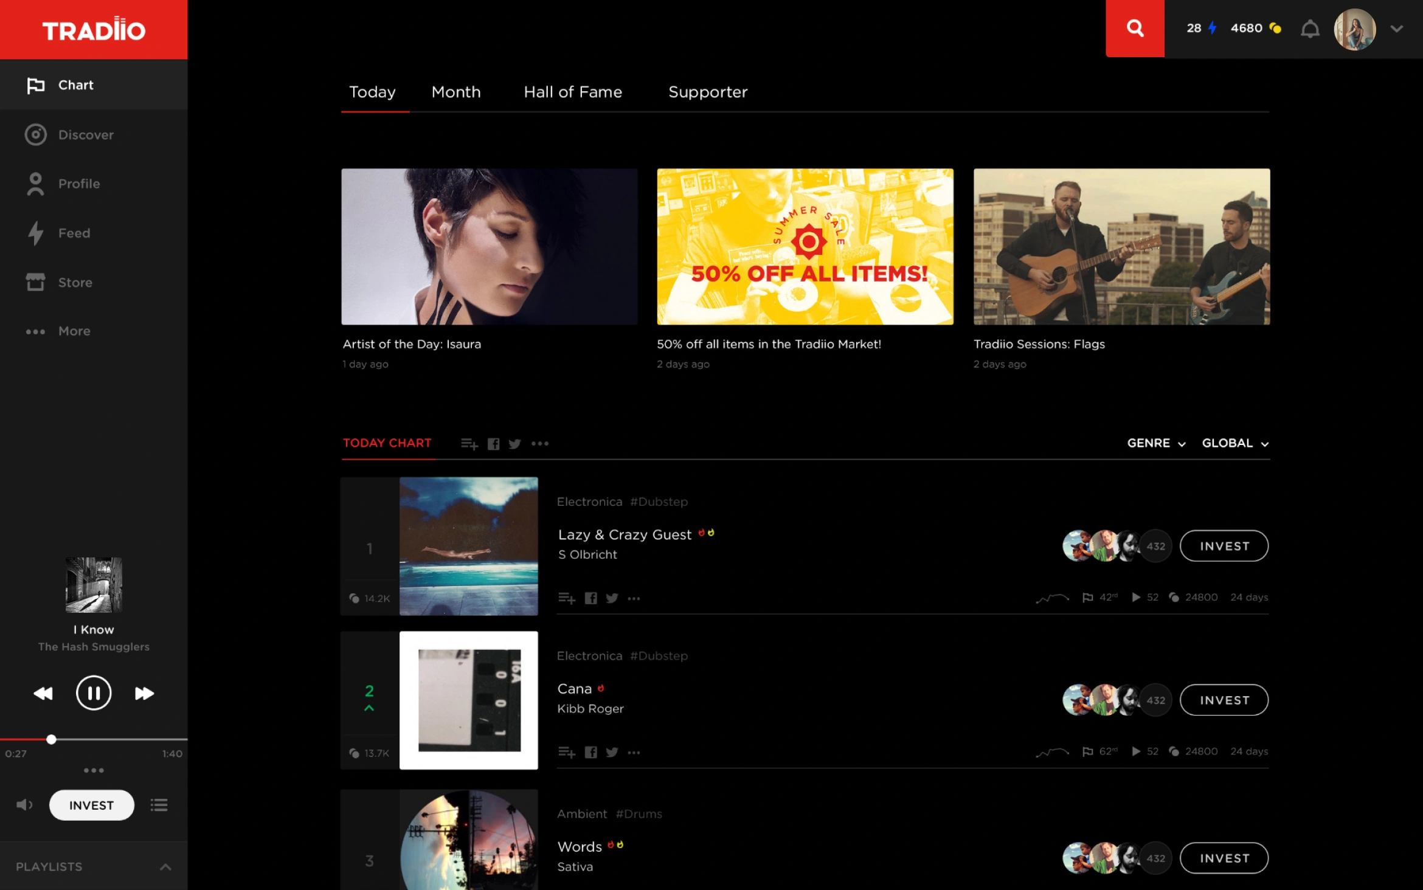Click the playback progress slider handle
This screenshot has height=890, width=1423.
click(52, 739)
